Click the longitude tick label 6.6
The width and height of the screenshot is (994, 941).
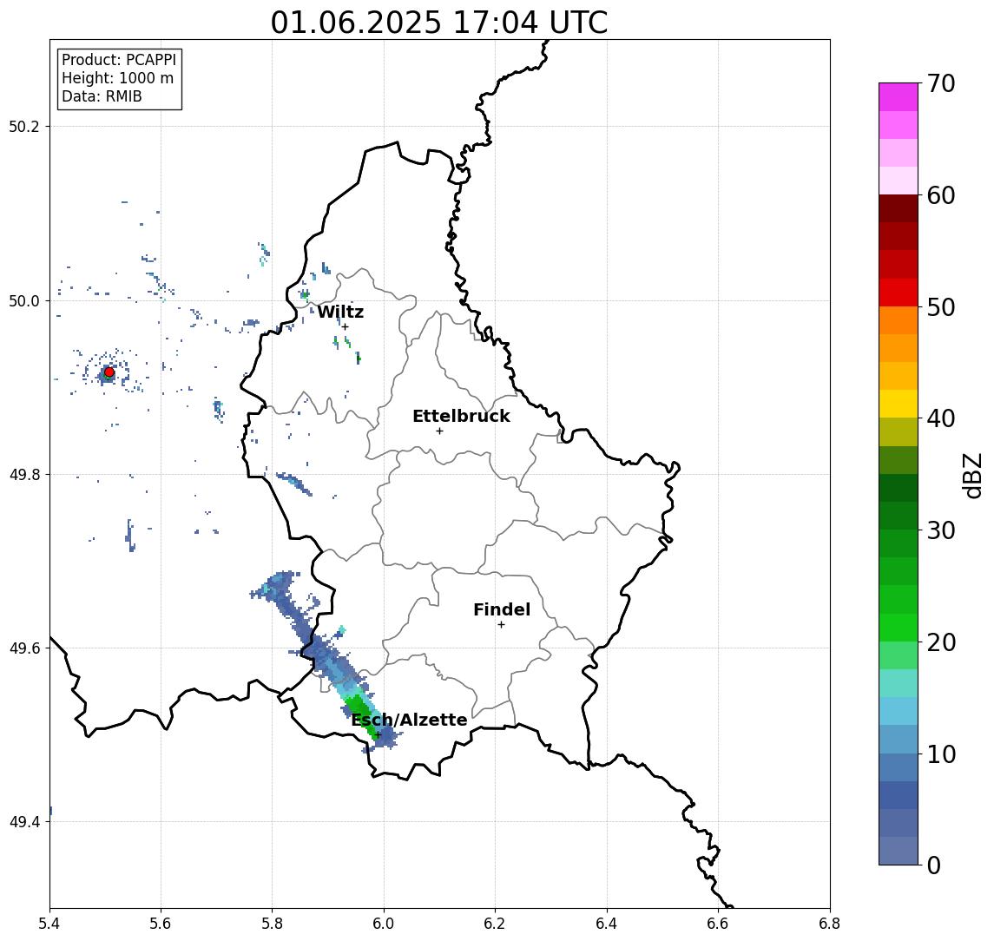click(x=718, y=924)
